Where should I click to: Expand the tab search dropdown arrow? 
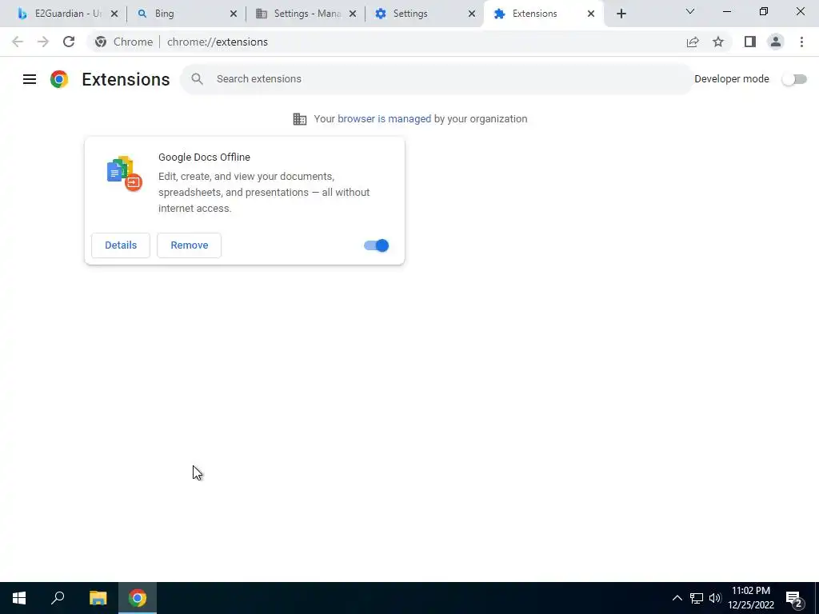point(690,11)
